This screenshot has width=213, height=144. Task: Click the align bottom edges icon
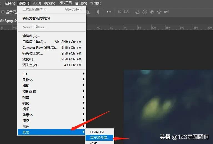pyautogui.click(x=88, y=12)
